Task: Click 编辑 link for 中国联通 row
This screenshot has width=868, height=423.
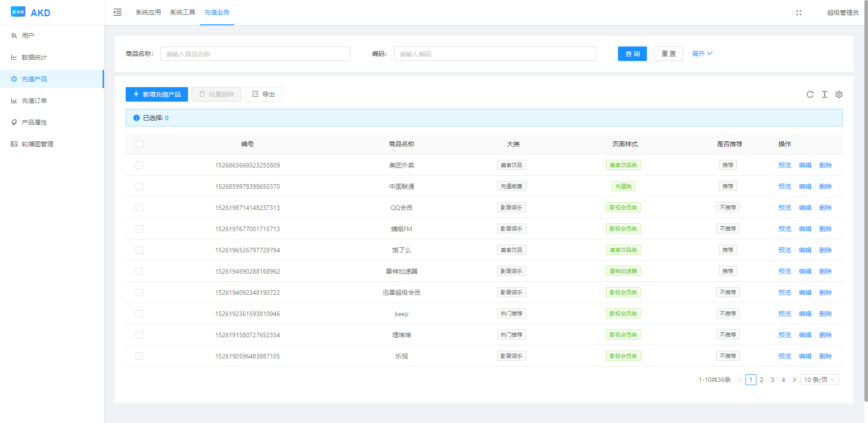Action: pyautogui.click(x=805, y=186)
